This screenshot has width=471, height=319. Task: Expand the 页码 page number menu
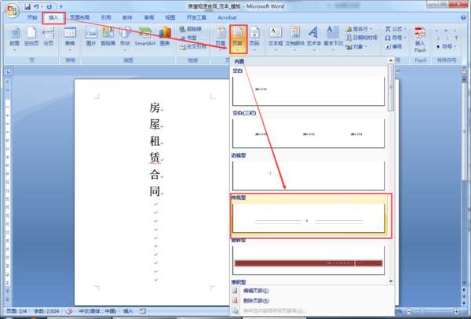click(x=254, y=39)
